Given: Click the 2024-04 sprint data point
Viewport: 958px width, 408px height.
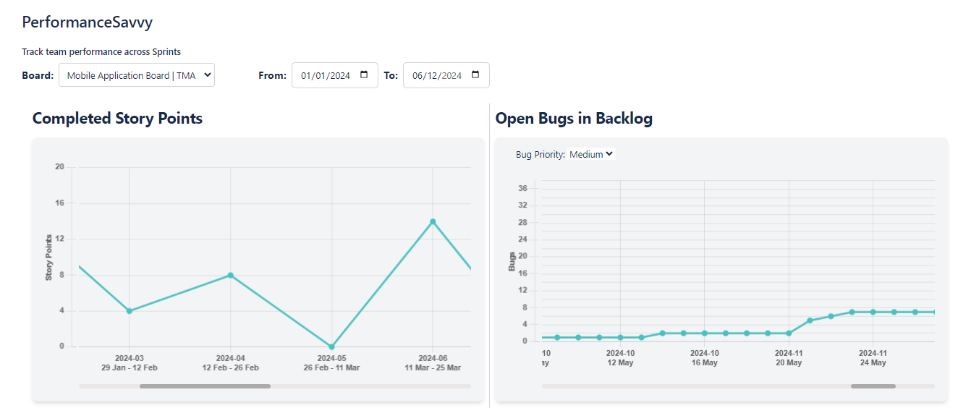Looking at the screenshot, I should click(x=230, y=275).
